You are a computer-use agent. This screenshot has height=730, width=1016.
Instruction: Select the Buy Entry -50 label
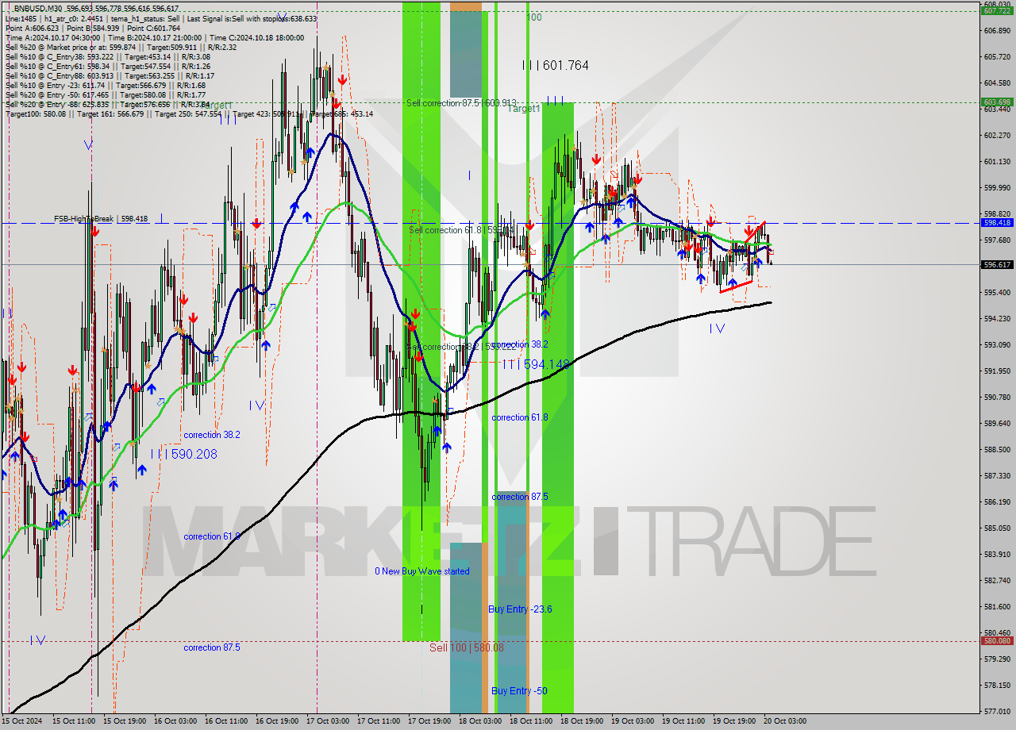[519, 691]
